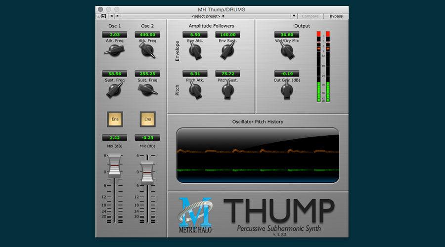Click the Compare button

pyautogui.click(x=311, y=16)
